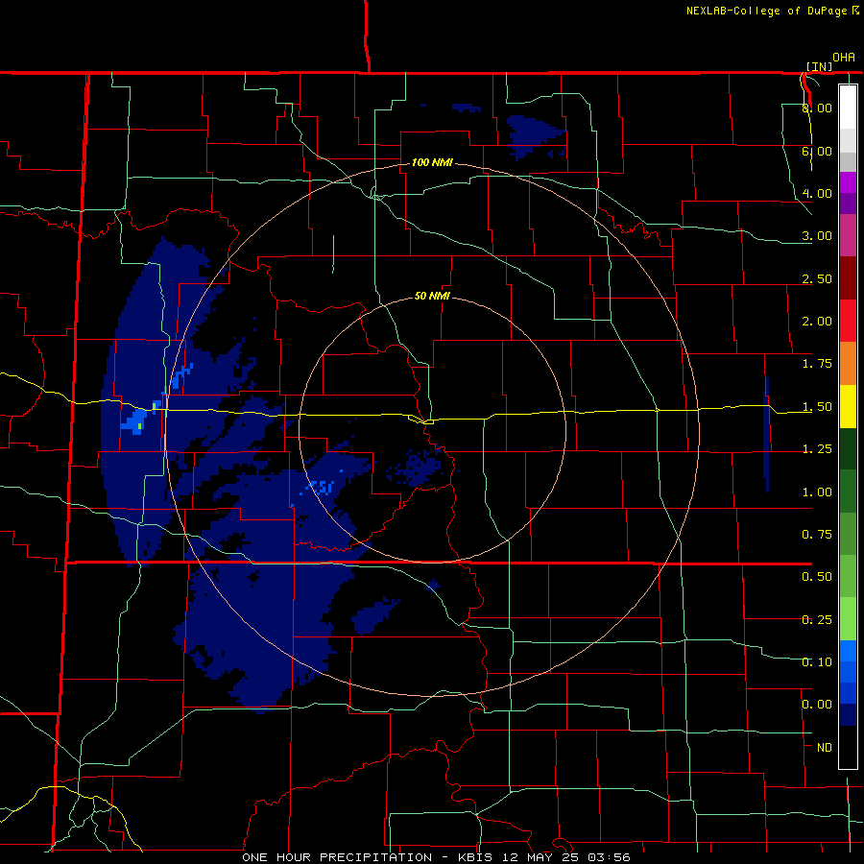864x864 pixels.
Task: Select the dark purple legend swatch below 4.00
Action: click(848, 204)
